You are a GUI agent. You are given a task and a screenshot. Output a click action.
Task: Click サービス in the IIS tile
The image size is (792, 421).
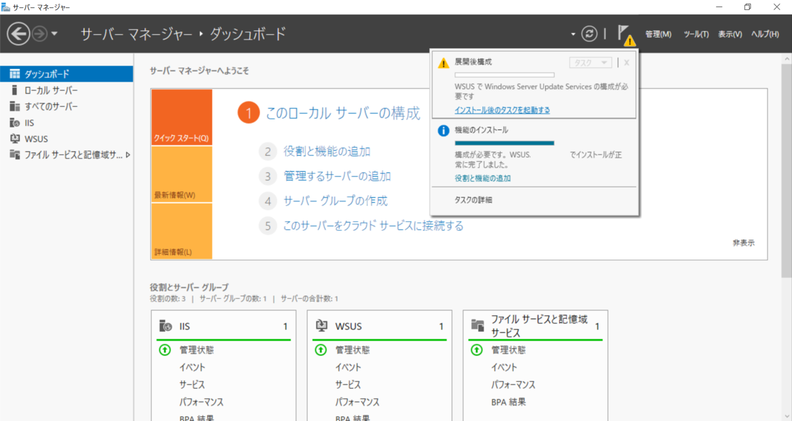(x=192, y=385)
